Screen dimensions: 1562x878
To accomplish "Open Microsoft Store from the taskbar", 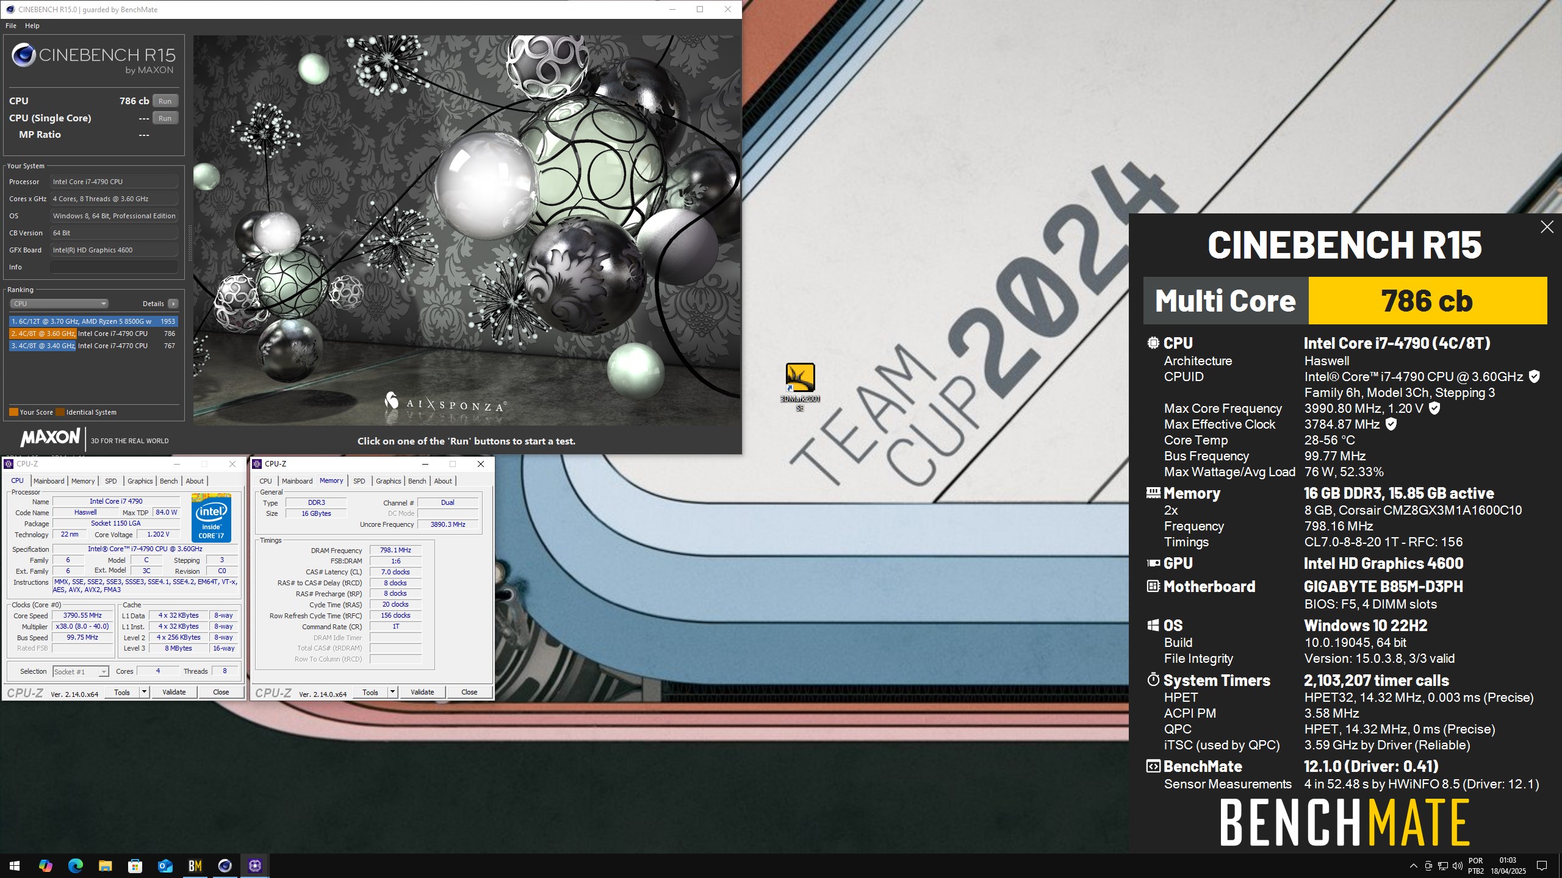I will click(135, 865).
